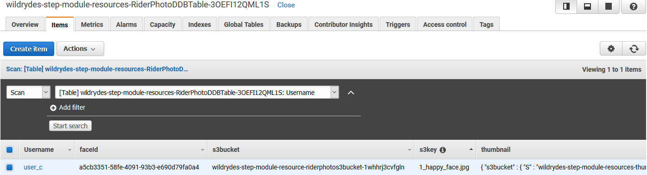
Task: Open the Global Tables tab
Action: click(244, 25)
